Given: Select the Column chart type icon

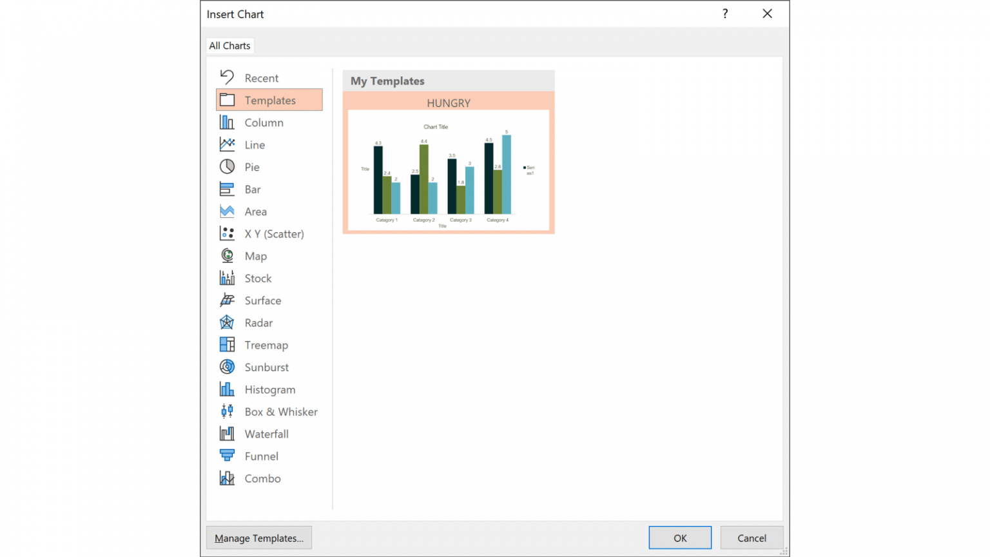Looking at the screenshot, I should click(227, 122).
